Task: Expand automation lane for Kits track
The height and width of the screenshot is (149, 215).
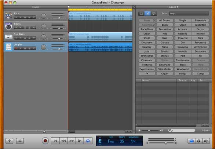Action: (x=34, y=17)
